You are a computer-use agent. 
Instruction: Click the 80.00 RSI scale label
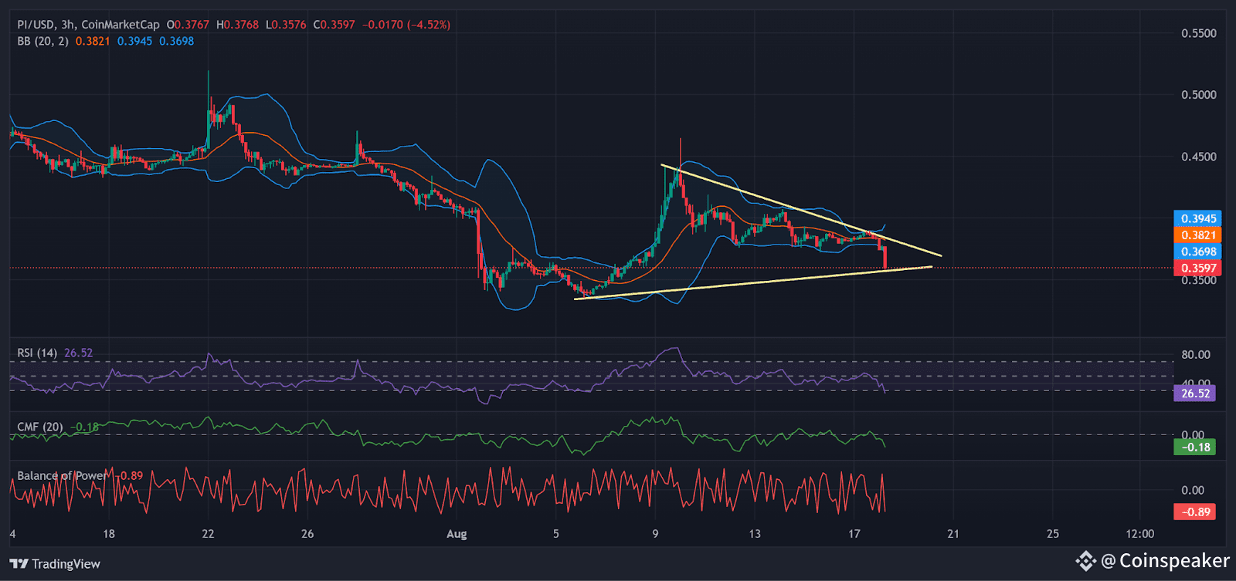click(x=1196, y=355)
